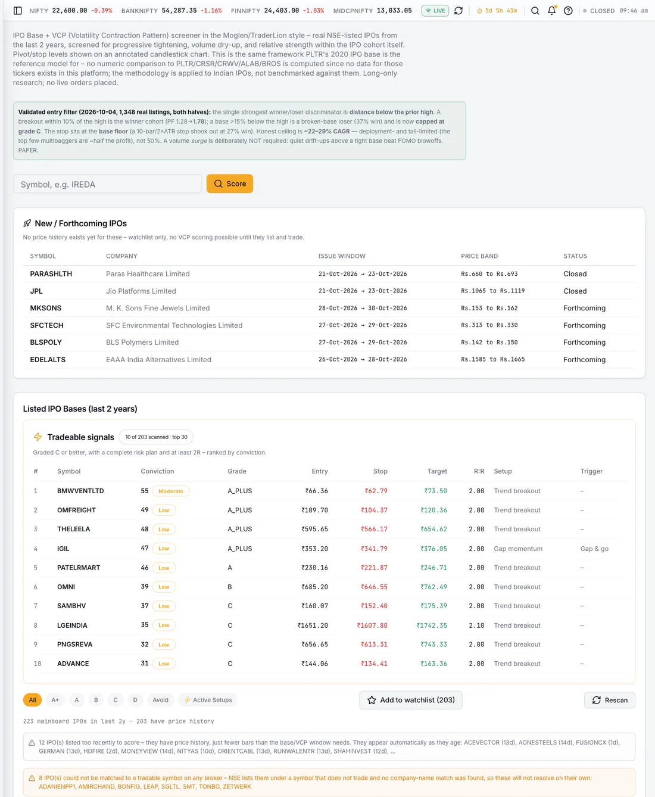Select the EDELALTS IPO symbol
The image size is (655, 797).
pyautogui.click(x=48, y=360)
